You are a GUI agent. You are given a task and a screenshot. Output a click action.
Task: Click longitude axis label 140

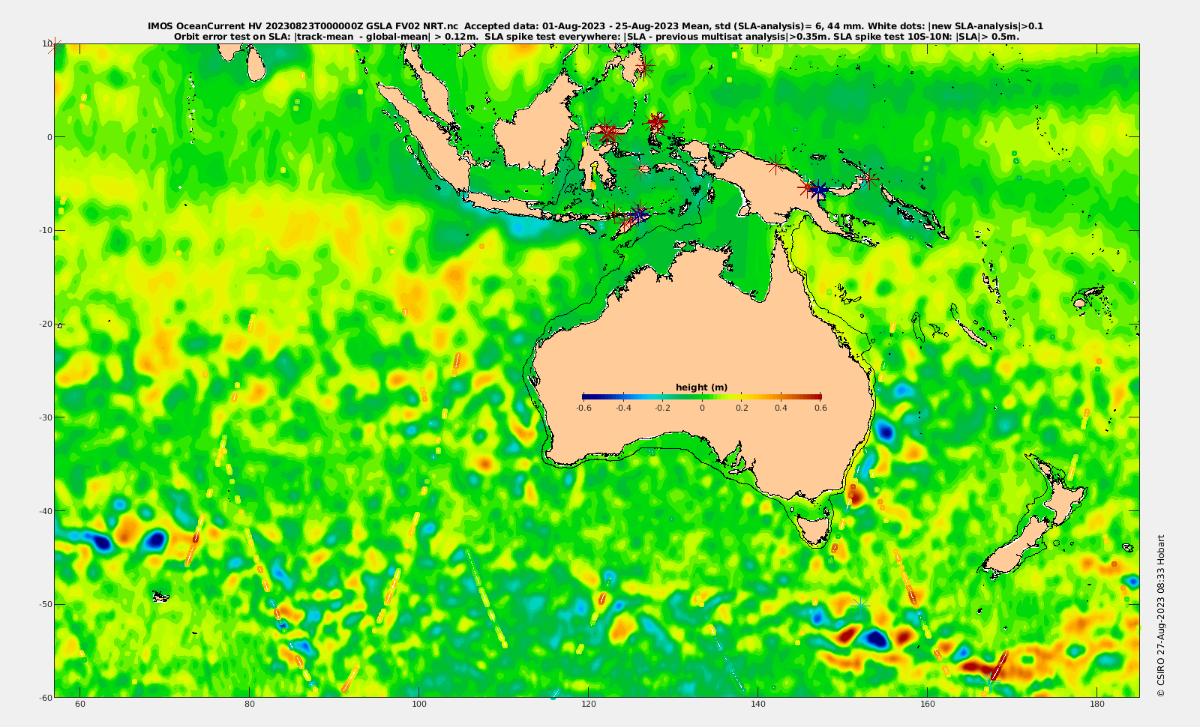click(x=757, y=704)
